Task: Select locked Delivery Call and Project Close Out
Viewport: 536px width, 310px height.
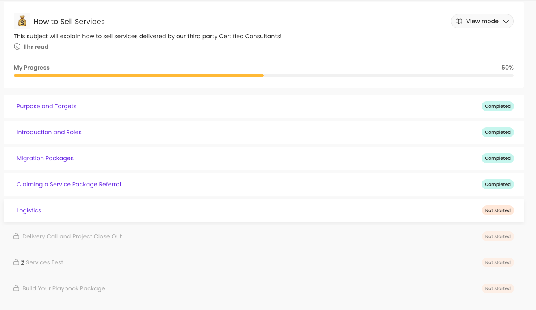Action: (x=72, y=236)
